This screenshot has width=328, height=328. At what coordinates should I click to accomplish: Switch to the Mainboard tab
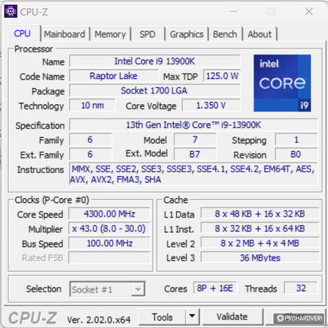coord(65,34)
